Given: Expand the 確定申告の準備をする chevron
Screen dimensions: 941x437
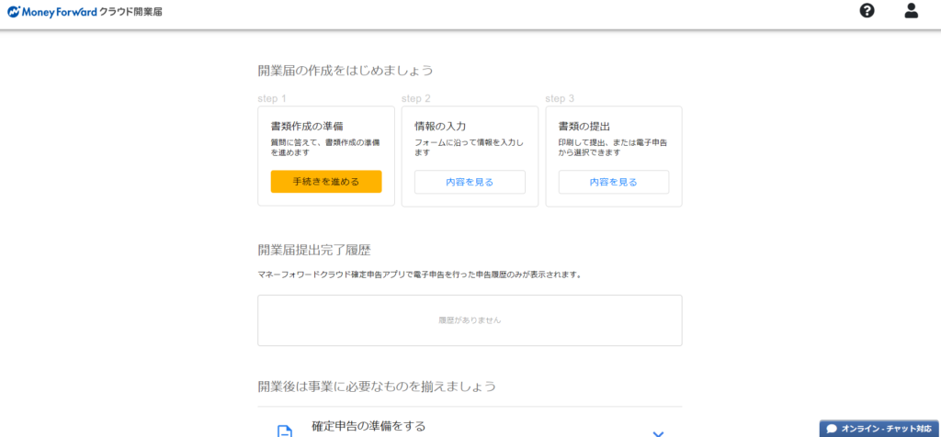Looking at the screenshot, I should click(658, 432).
